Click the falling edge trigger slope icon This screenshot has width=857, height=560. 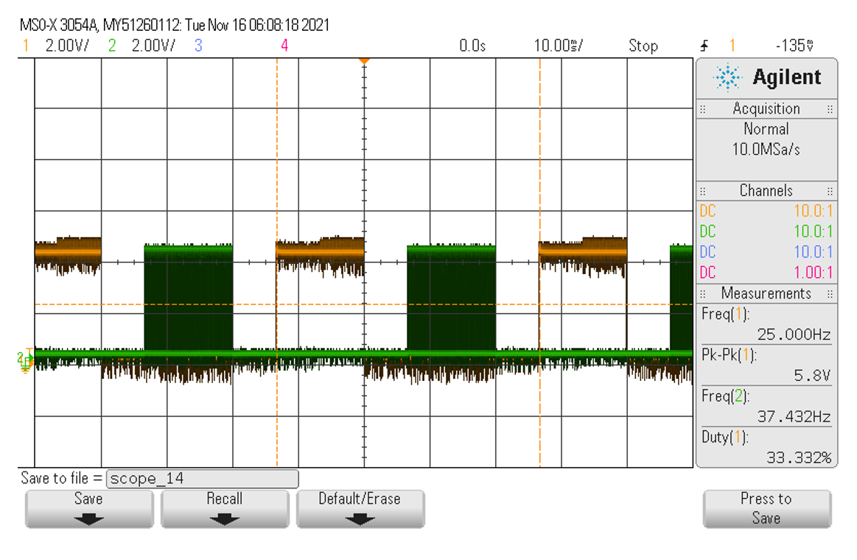[704, 46]
